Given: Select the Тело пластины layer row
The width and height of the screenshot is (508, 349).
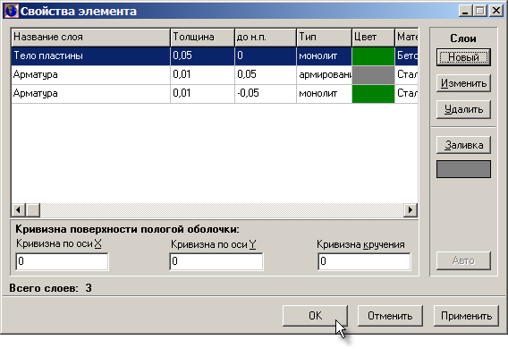Looking at the screenshot, I should pos(215,56).
